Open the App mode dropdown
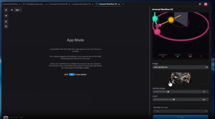The width and height of the screenshot is (215, 119). pos(18,10)
